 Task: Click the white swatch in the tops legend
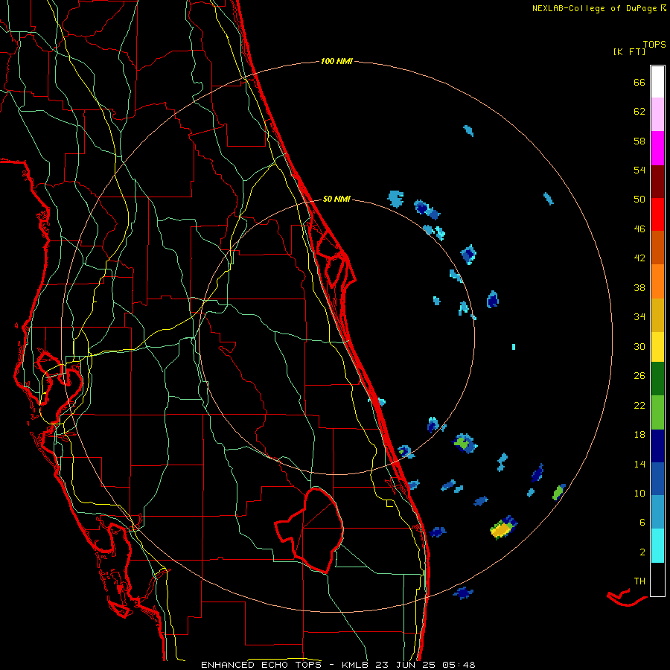pos(657,82)
